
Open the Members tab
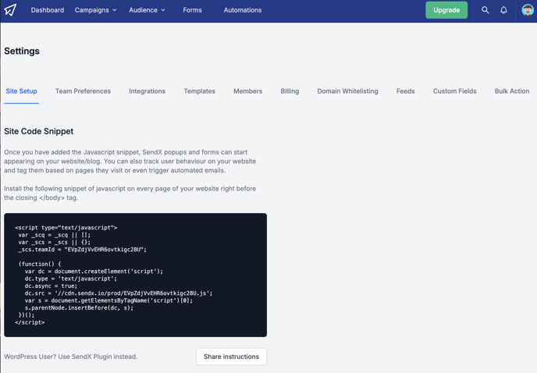247,91
